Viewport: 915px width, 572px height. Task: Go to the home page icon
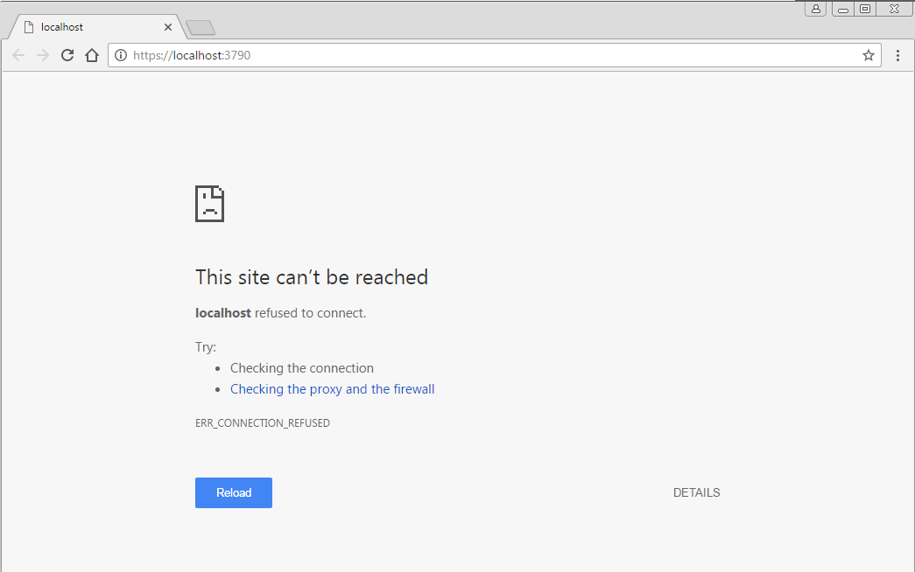[x=92, y=55]
